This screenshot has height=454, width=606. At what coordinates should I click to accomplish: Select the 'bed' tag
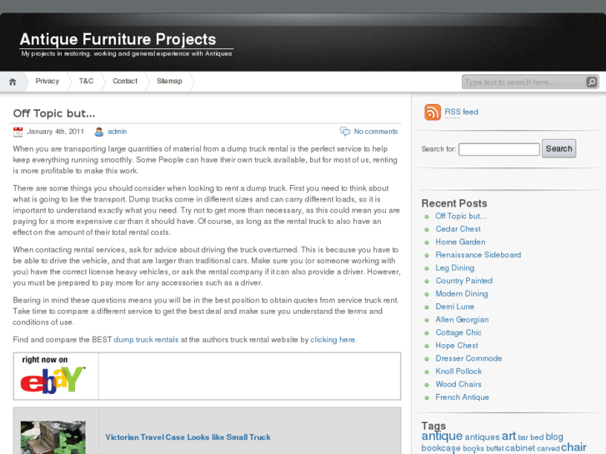pos(537,437)
